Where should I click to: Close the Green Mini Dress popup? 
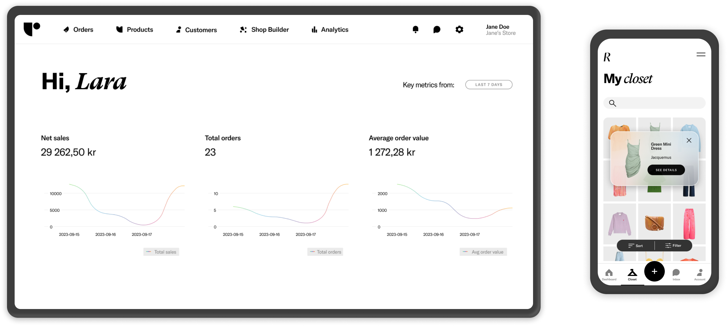pyautogui.click(x=689, y=140)
